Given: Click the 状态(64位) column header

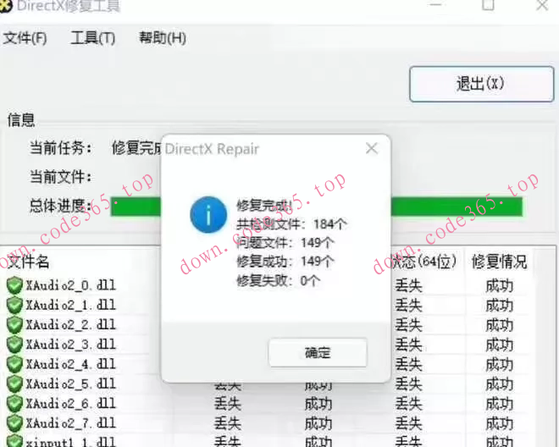Looking at the screenshot, I should (424, 262).
